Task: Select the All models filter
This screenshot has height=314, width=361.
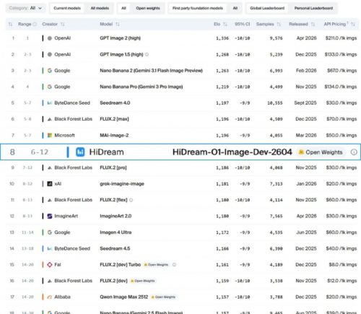Action: click(100, 8)
